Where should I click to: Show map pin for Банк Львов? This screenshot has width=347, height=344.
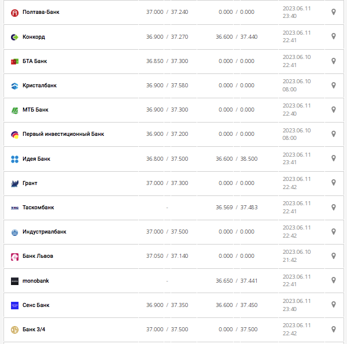coord(334,256)
